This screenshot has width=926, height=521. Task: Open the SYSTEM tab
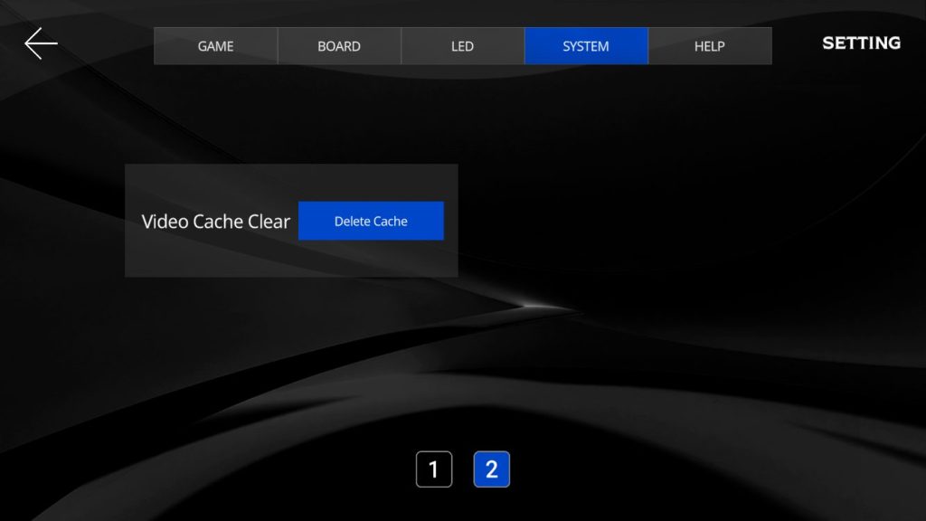[586, 46]
